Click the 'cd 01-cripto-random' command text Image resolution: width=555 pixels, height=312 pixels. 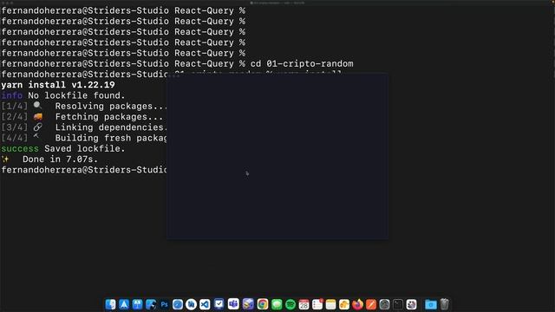[x=302, y=64]
